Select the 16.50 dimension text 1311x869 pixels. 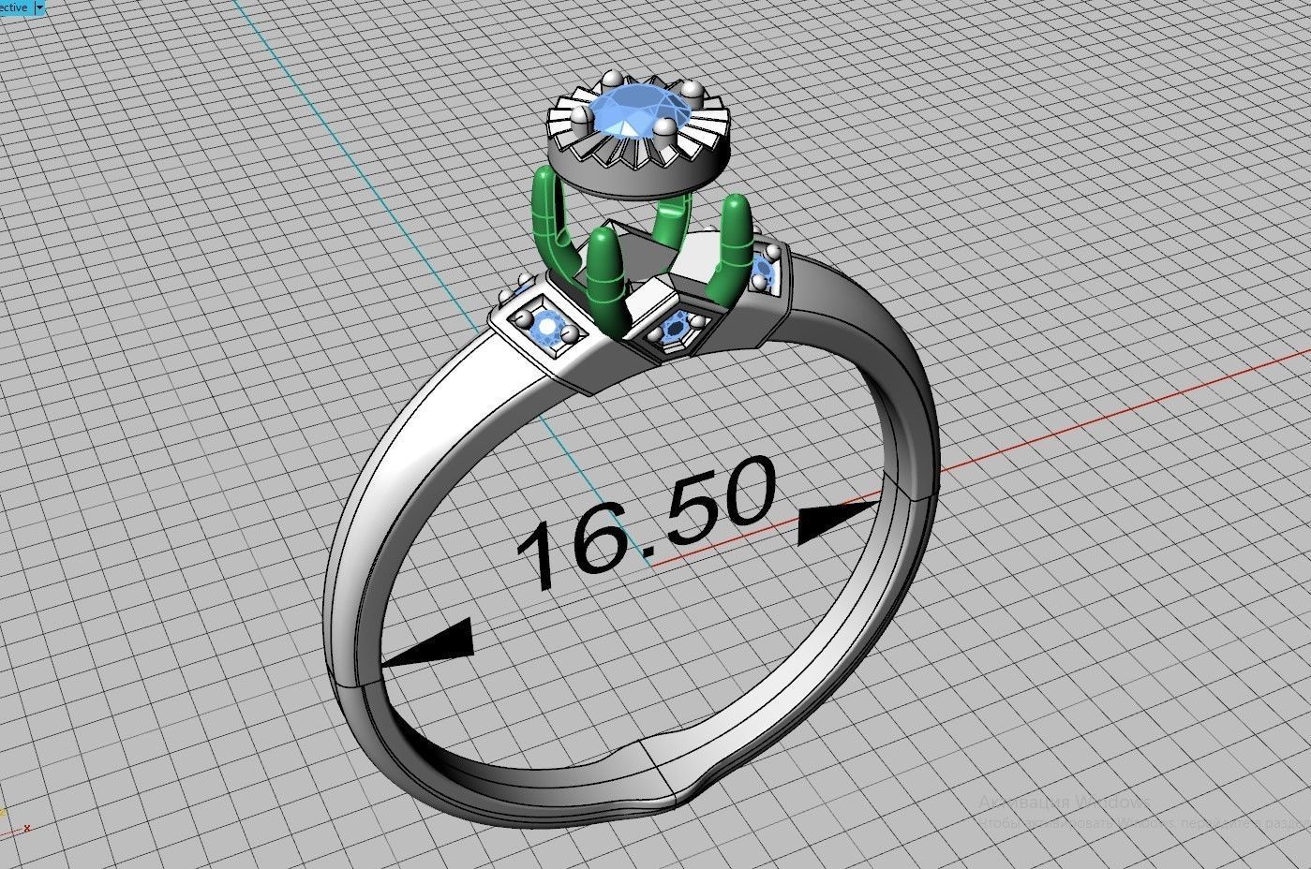(648, 522)
